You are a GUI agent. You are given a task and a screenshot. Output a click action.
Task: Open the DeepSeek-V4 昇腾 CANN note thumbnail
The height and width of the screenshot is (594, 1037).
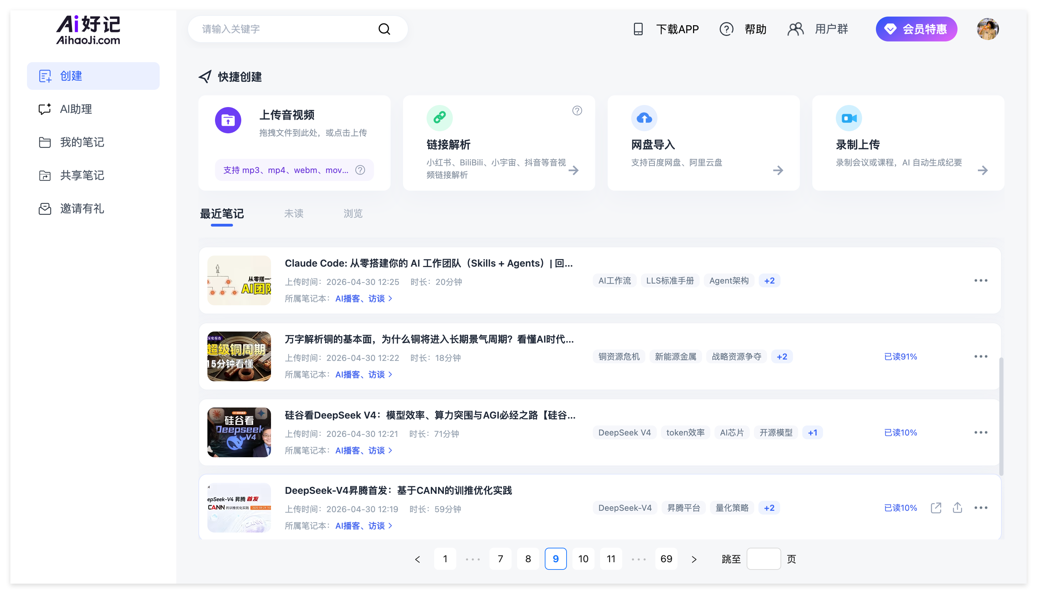(239, 508)
